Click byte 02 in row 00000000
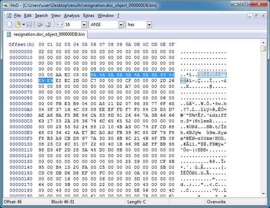This screenshot has width=270, height=208. tap(41, 52)
